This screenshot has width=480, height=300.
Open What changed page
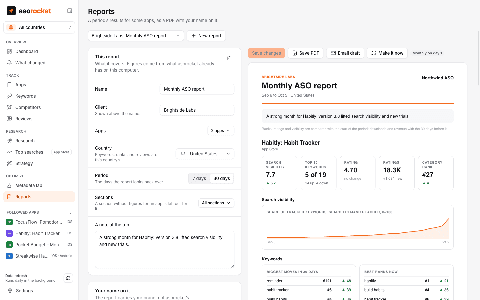pos(39,63)
